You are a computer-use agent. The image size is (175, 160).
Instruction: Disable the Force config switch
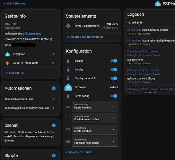pos(114,96)
